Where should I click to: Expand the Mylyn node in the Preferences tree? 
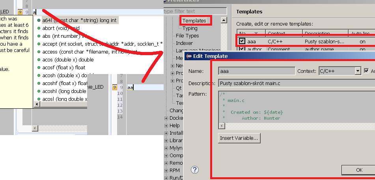click(x=166, y=148)
